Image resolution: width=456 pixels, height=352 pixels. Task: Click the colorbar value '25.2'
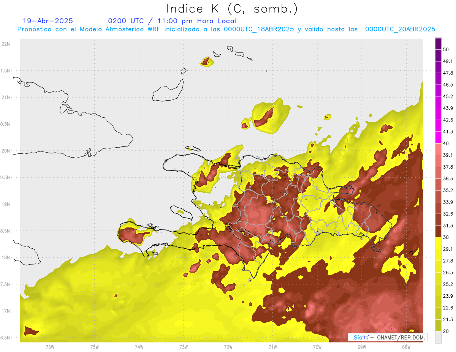click(x=448, y=284)
